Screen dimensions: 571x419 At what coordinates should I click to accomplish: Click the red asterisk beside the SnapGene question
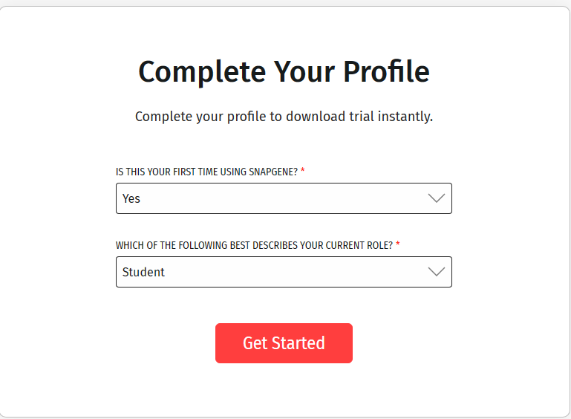tap(303, 171)
